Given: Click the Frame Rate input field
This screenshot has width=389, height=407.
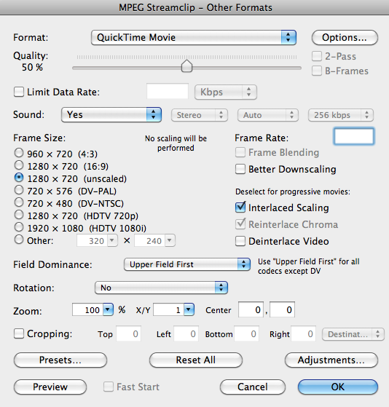Looking at the screenshot, I should click(x=354, y=136).
